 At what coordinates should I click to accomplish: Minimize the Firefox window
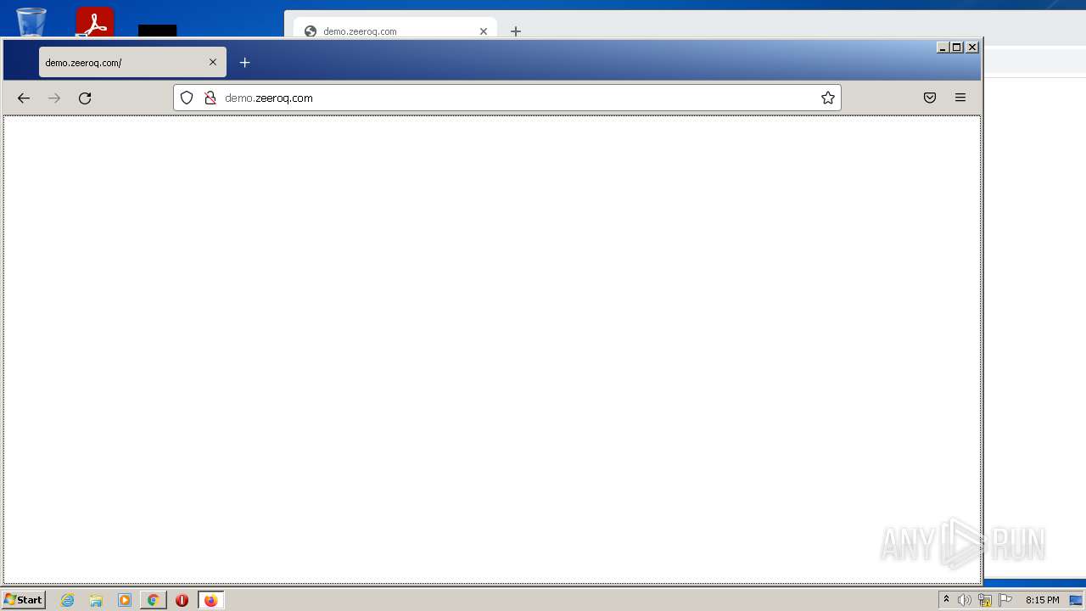pyautogui.click(x=943, y=48)
